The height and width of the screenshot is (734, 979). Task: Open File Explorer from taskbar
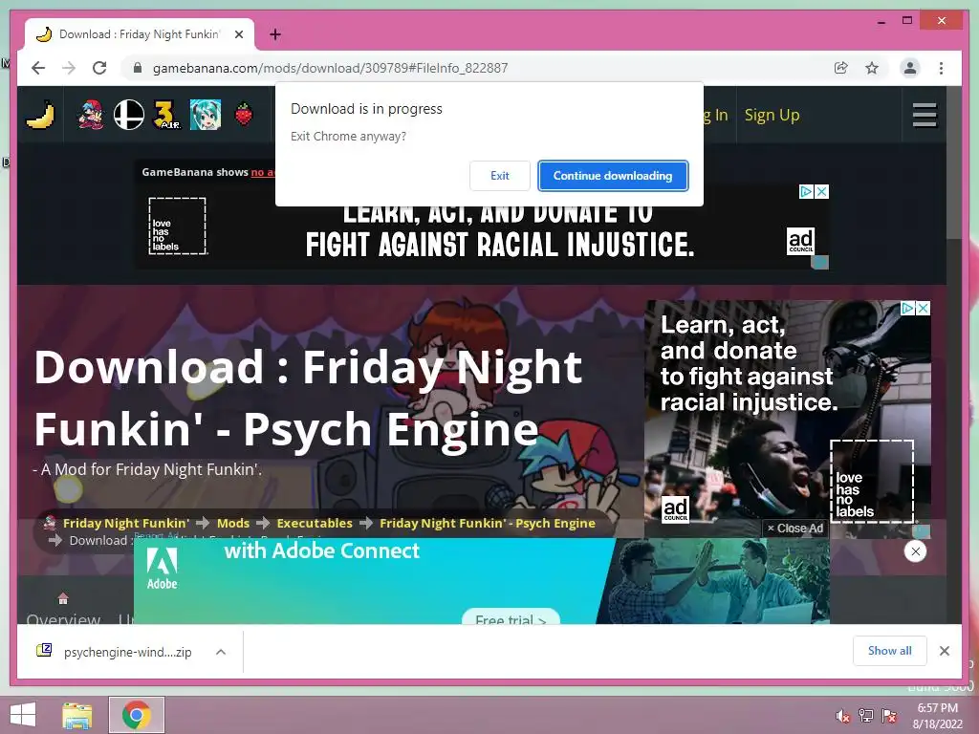coord(77,715)
